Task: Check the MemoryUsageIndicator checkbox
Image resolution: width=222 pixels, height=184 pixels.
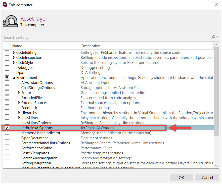Action: click(7, 133)
